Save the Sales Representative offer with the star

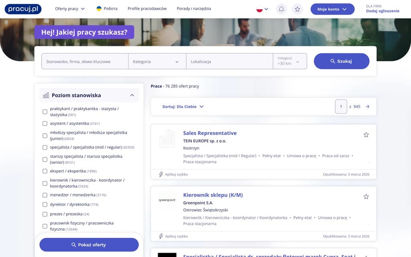pyautogui.click(x=366, y=135)
